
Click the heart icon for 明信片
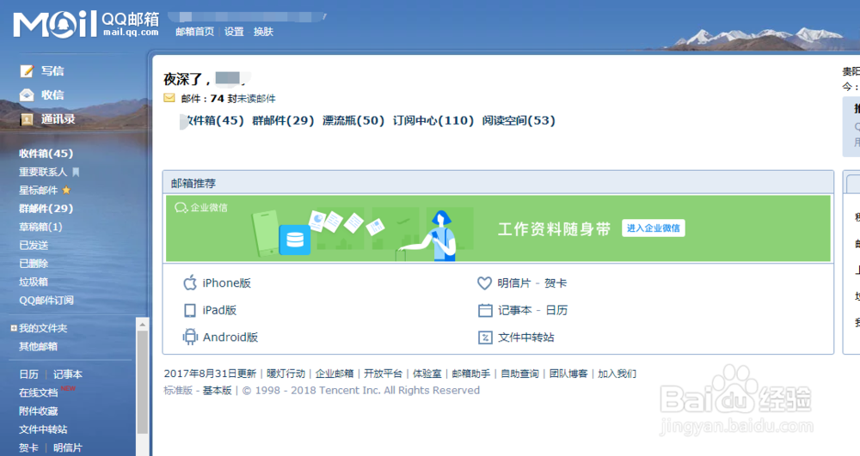(x=484, y=283)
